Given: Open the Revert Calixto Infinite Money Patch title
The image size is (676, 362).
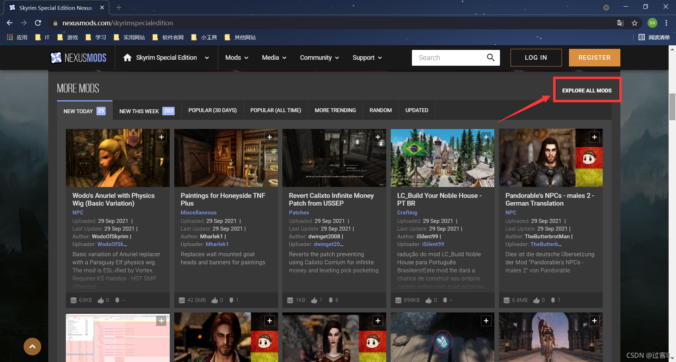Looking at the screenshot, I should 331,199.
